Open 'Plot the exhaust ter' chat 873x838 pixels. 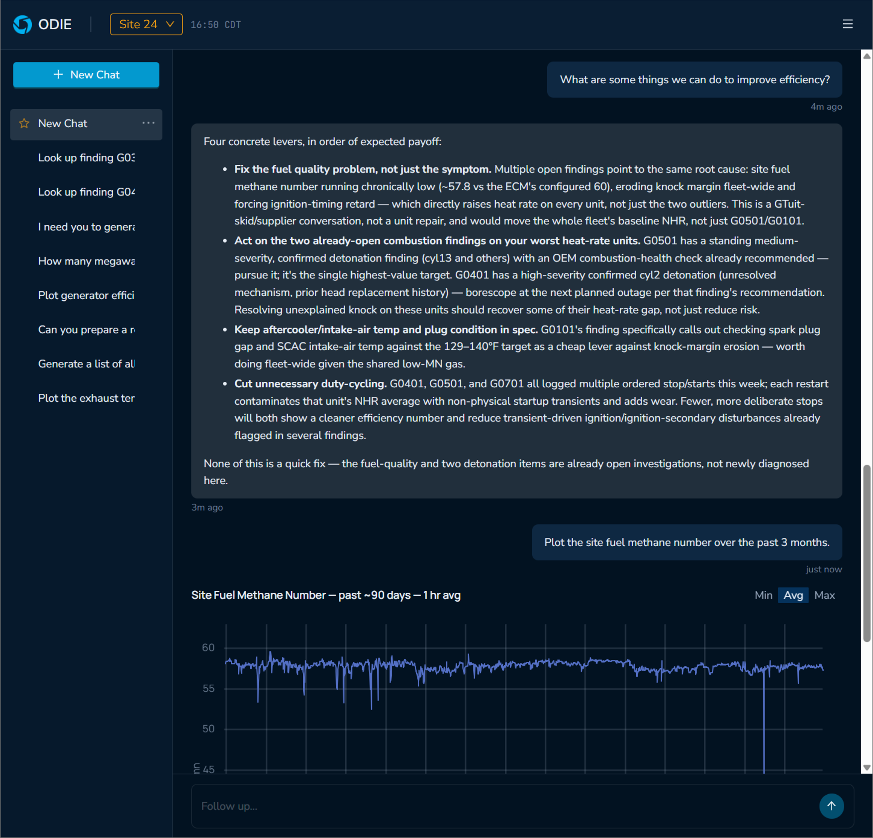86,398
